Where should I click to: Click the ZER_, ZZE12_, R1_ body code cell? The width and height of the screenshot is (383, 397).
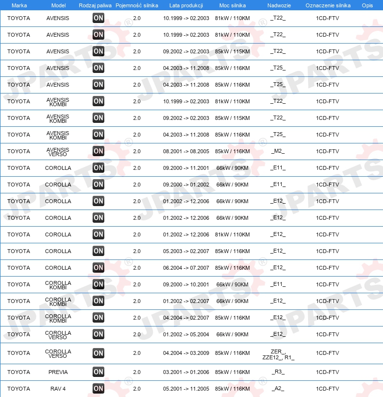[278, 354]
